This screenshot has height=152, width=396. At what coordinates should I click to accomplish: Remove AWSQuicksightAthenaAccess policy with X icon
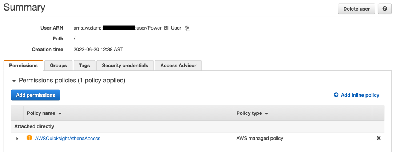(379, 138)
